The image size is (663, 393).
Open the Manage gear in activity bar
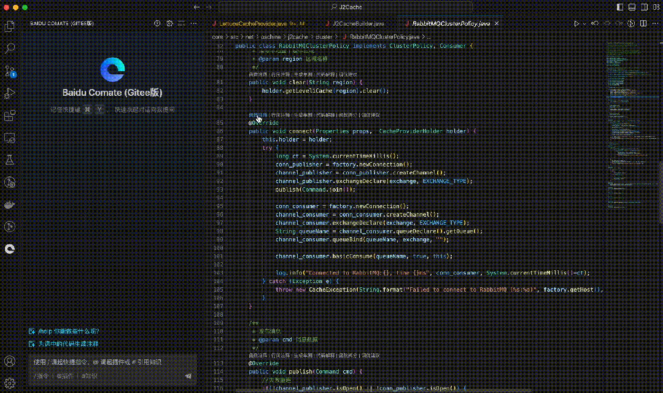[10, 383]
